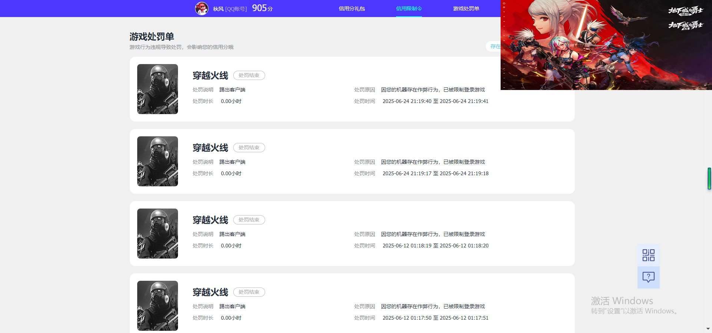Switch to 信用分礼包 tab
This screenshot has height=333, width=712.
pos(352,9)
